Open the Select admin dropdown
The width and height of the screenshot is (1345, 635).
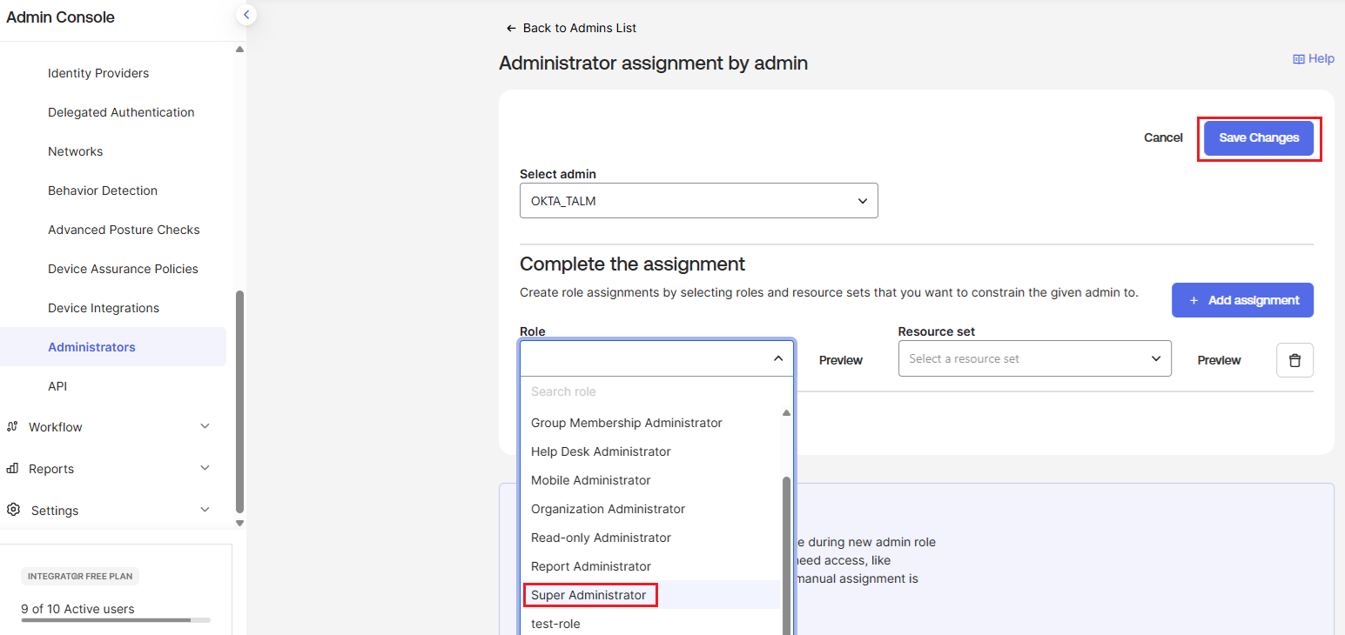[x=698, y=201]
